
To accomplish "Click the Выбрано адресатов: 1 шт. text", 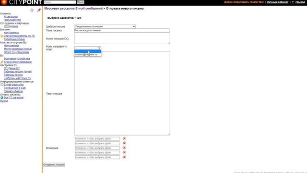I will (64, 18).
